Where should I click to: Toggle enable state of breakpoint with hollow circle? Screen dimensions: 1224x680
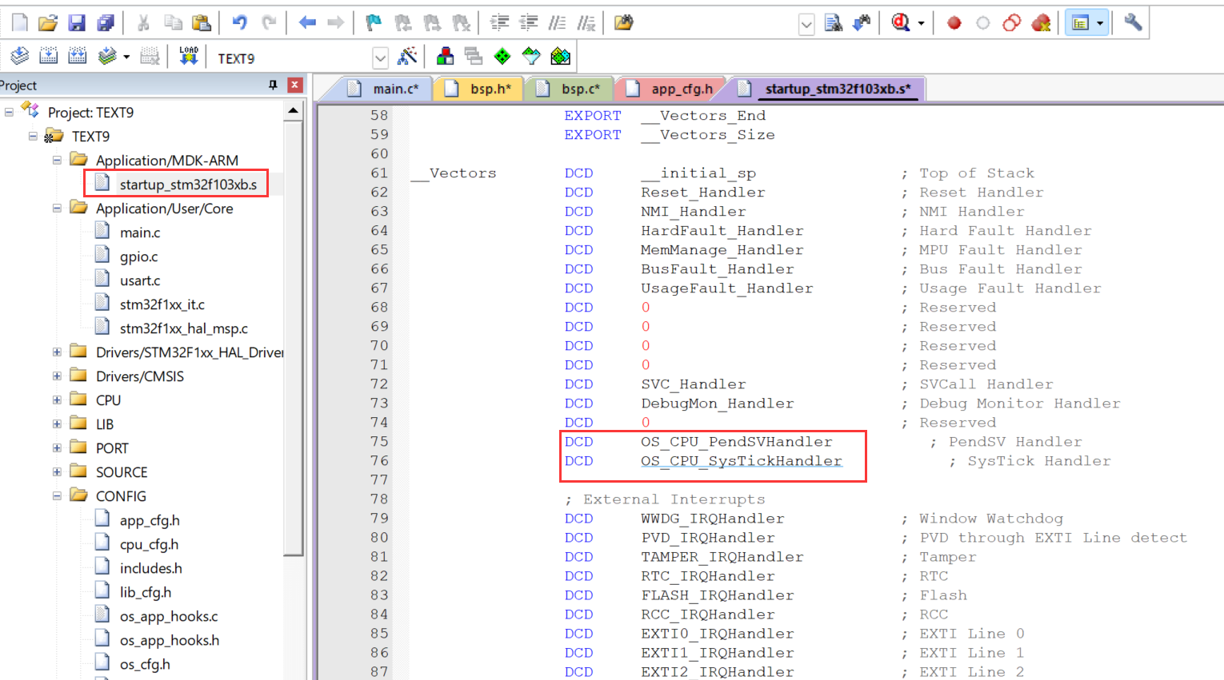[x=983, y=22]
